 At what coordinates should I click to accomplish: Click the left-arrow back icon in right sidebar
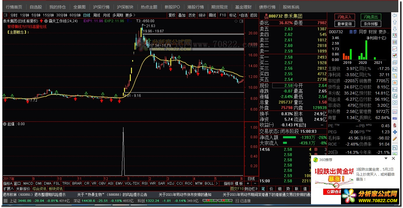[x=395, y=15]
